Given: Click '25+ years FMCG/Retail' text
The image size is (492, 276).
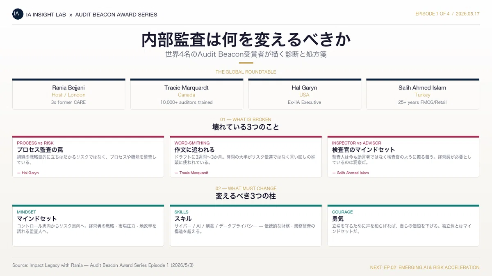Looking at the screenshot, I should [422, 102].
